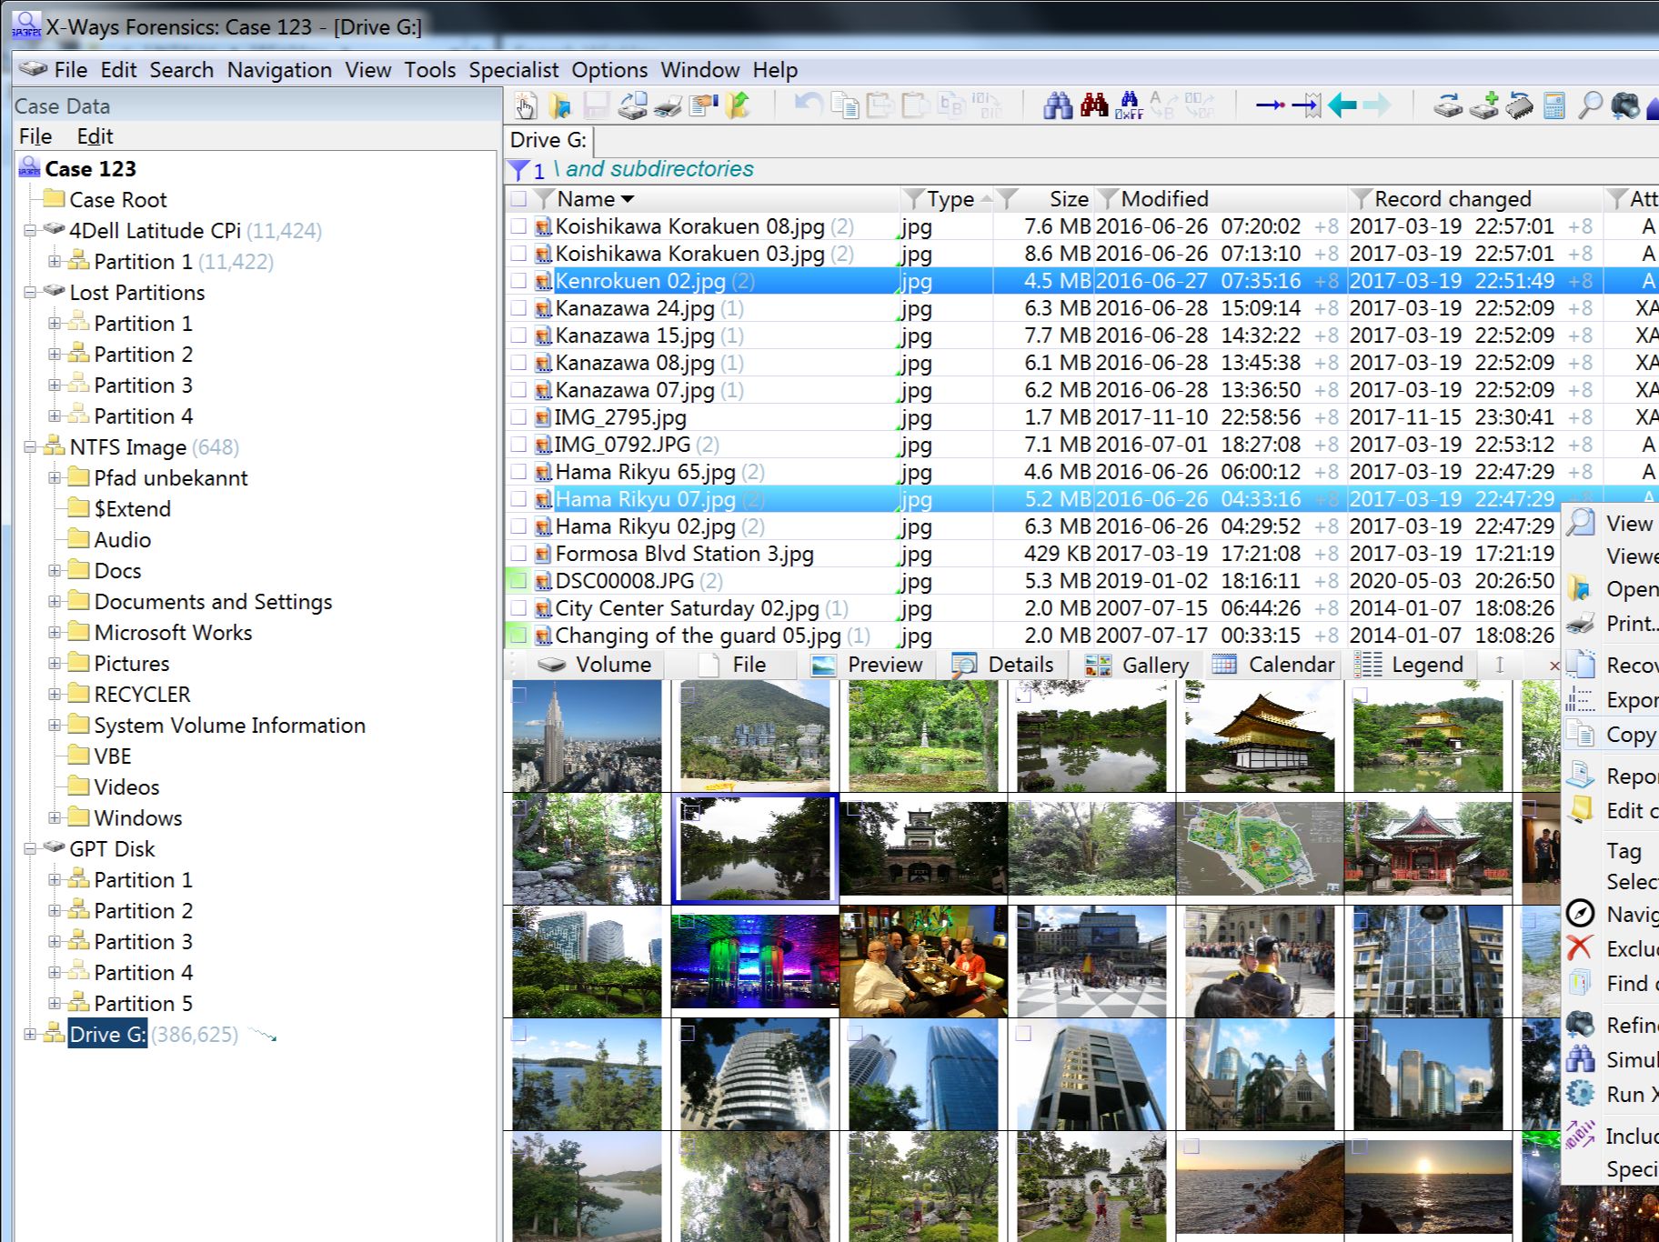Click the filter funnel on Record changed column
Viewport: 1659px width, 1242px height.
click(x=1362, y=199)
